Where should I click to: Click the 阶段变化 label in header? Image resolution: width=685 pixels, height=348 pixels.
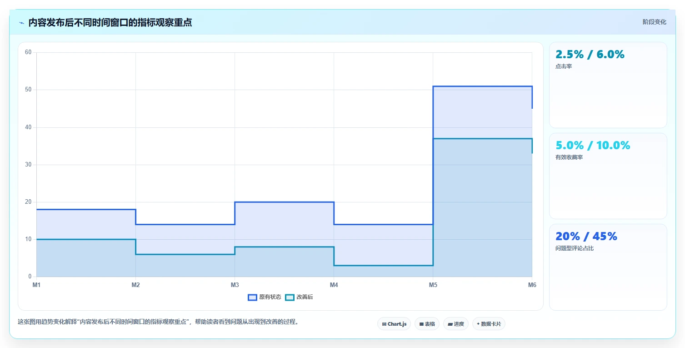(x=654, y=22)
